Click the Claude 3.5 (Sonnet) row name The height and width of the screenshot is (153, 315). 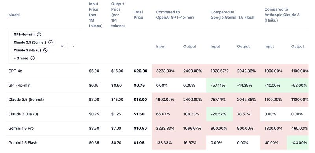26,100
